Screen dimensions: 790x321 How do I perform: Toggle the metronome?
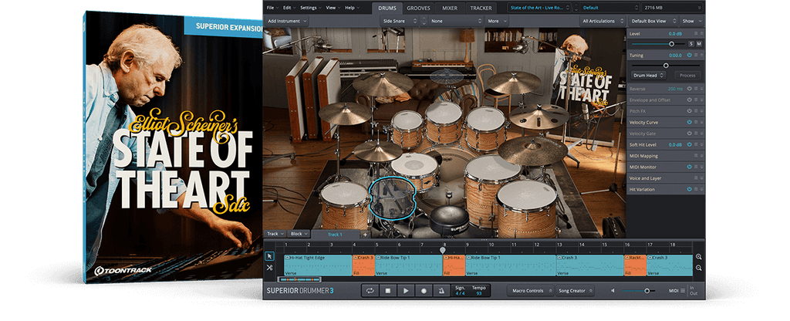(441, 291)
